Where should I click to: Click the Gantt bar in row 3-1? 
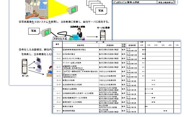(x=149, y=93)
